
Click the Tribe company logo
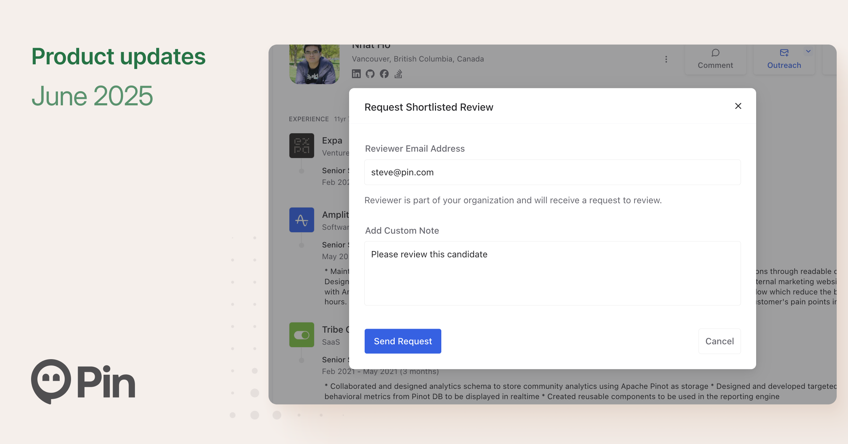pyautogui.click(x=301, y=334)
